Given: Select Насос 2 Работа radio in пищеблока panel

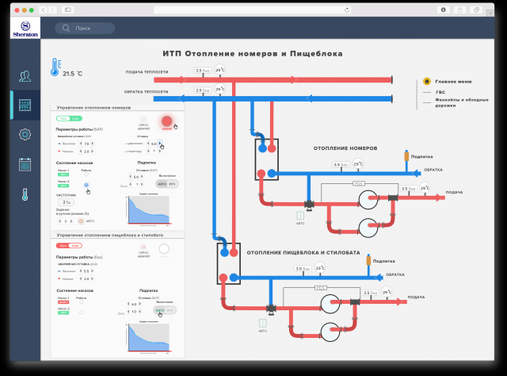Looking at the screenshot, I should click(81, 313).
